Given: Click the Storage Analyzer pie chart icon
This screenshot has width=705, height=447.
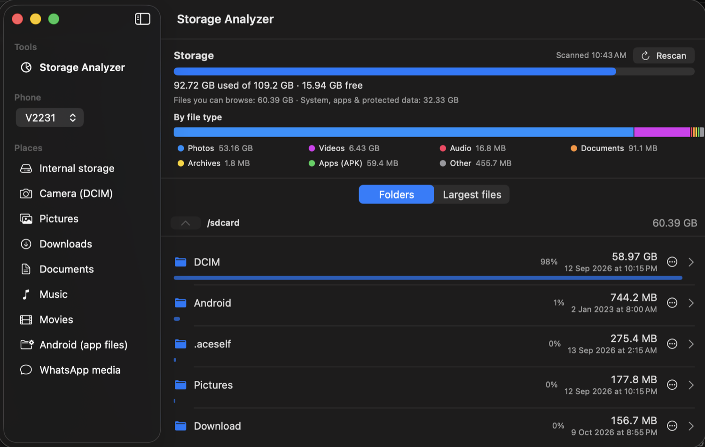Looking at the screenshot, I should 26,68.
